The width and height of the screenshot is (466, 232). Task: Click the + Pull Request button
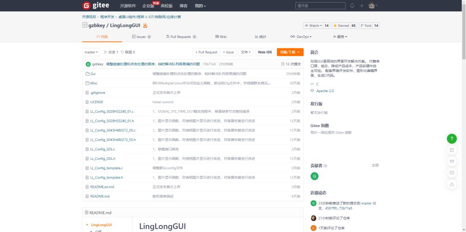[206, 52]
